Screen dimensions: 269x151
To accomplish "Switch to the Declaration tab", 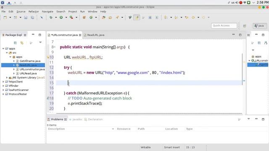I will 93,119.
